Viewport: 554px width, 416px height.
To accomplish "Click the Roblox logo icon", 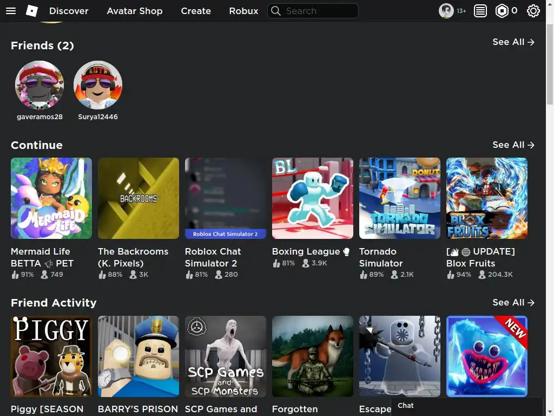I will click(x=32, y=11).
